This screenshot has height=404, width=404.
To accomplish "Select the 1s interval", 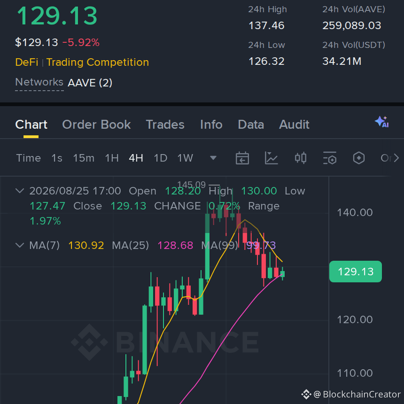I will point(57,158).
